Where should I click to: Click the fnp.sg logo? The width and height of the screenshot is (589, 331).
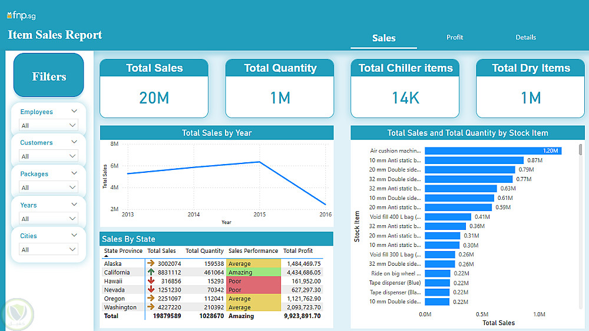click(21, 15)
